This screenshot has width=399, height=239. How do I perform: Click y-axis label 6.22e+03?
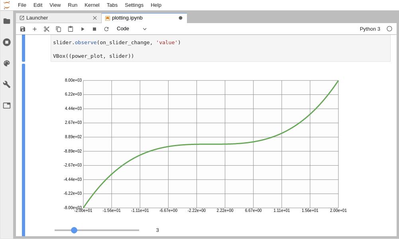[x=73, y=94]
